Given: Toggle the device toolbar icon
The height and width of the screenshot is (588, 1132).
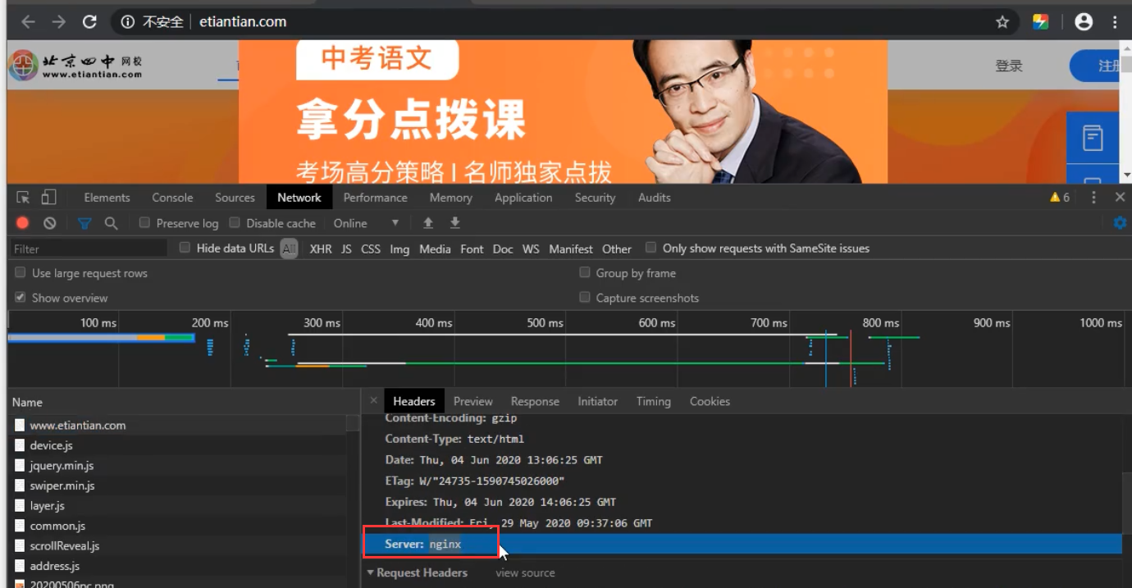Looking at the screenshot, I should pos(49,198).
